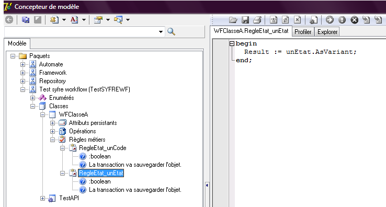Collapse the Règles métiers node
Image resolution: width=386 pixels, height=207 pixels.
[52, 140]
